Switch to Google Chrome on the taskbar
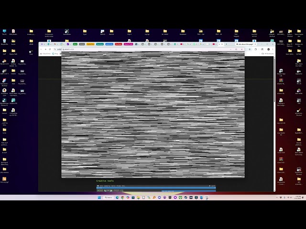 [x=122, y=198]
